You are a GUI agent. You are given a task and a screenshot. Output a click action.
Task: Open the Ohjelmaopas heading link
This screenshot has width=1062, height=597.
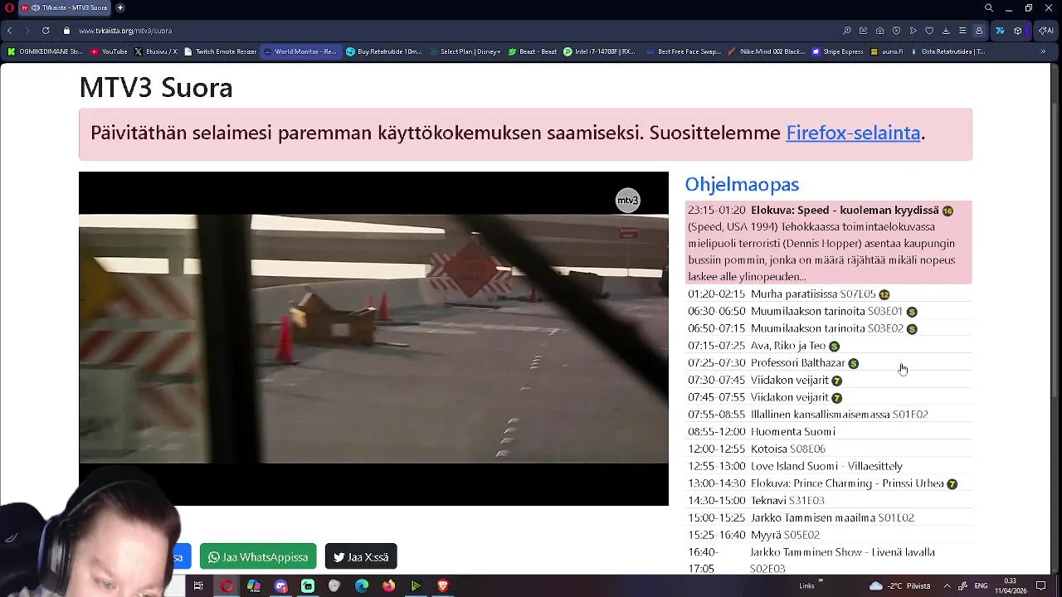click(742, 184)
